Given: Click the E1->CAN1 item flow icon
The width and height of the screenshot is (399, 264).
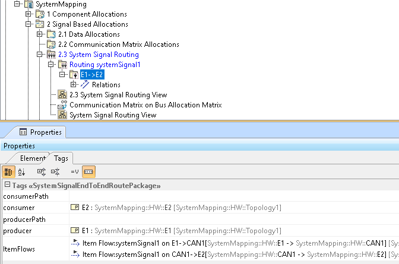Looking at the screenshot, I should pyautogui.click(x=75, y=243).
